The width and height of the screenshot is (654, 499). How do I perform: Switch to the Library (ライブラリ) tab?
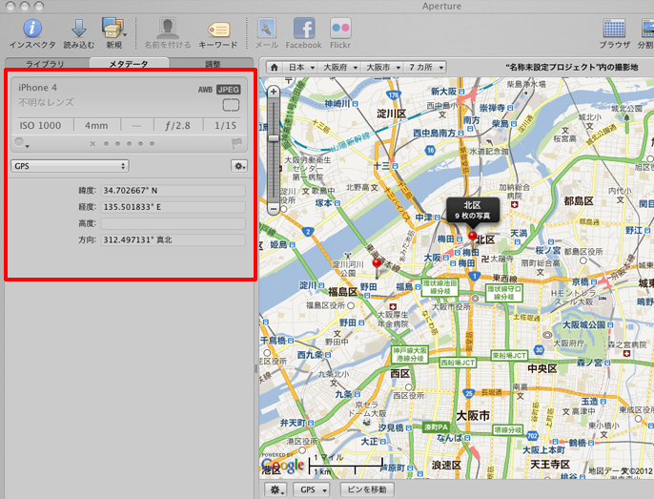[45, 64]
